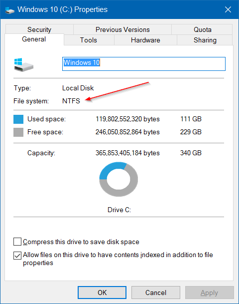Click the drive icon in the title bar

tap(9, 9)
